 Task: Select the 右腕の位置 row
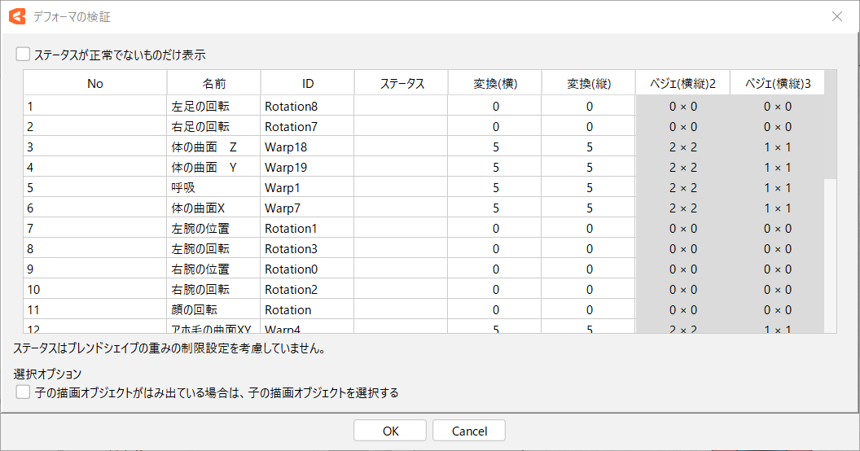pyautogui.click(x=200, y=269)
